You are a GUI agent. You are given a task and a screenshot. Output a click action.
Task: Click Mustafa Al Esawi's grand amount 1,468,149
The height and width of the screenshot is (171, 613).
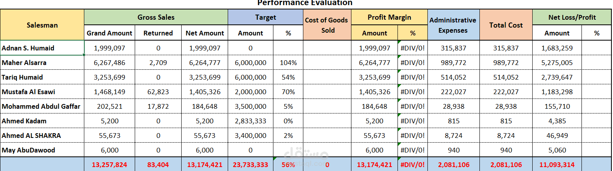[x=110, y=92]
